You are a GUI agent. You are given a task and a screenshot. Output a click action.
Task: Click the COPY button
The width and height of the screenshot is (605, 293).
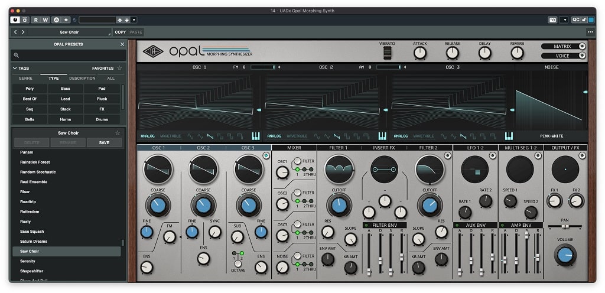click(x=121, y=32)
